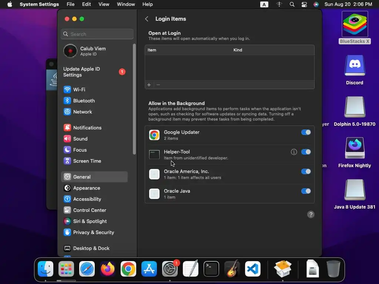Open Spotlight search in menu bar

(x=292, y=4)
